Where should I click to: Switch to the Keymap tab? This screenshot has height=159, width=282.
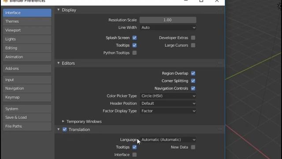coord(27,97)
